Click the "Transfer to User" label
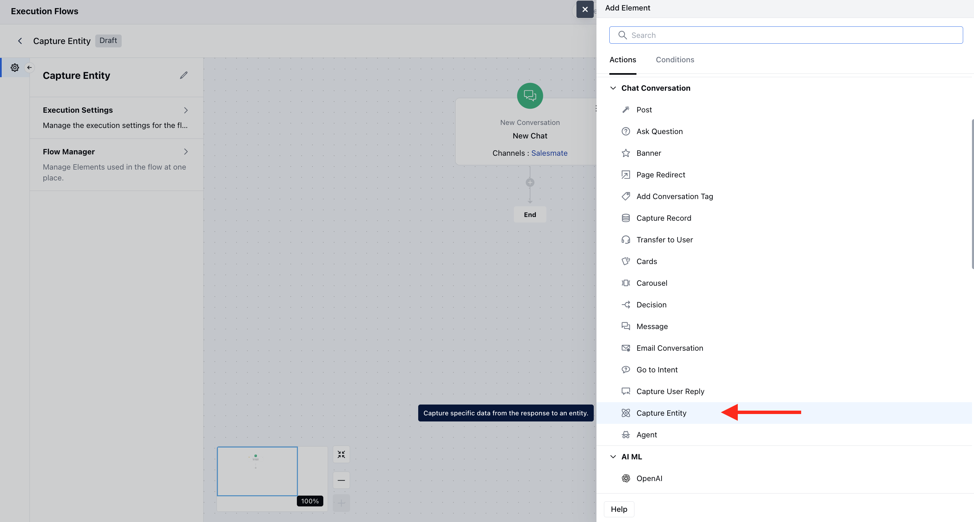Screen dimensions: 974x522 664,240
